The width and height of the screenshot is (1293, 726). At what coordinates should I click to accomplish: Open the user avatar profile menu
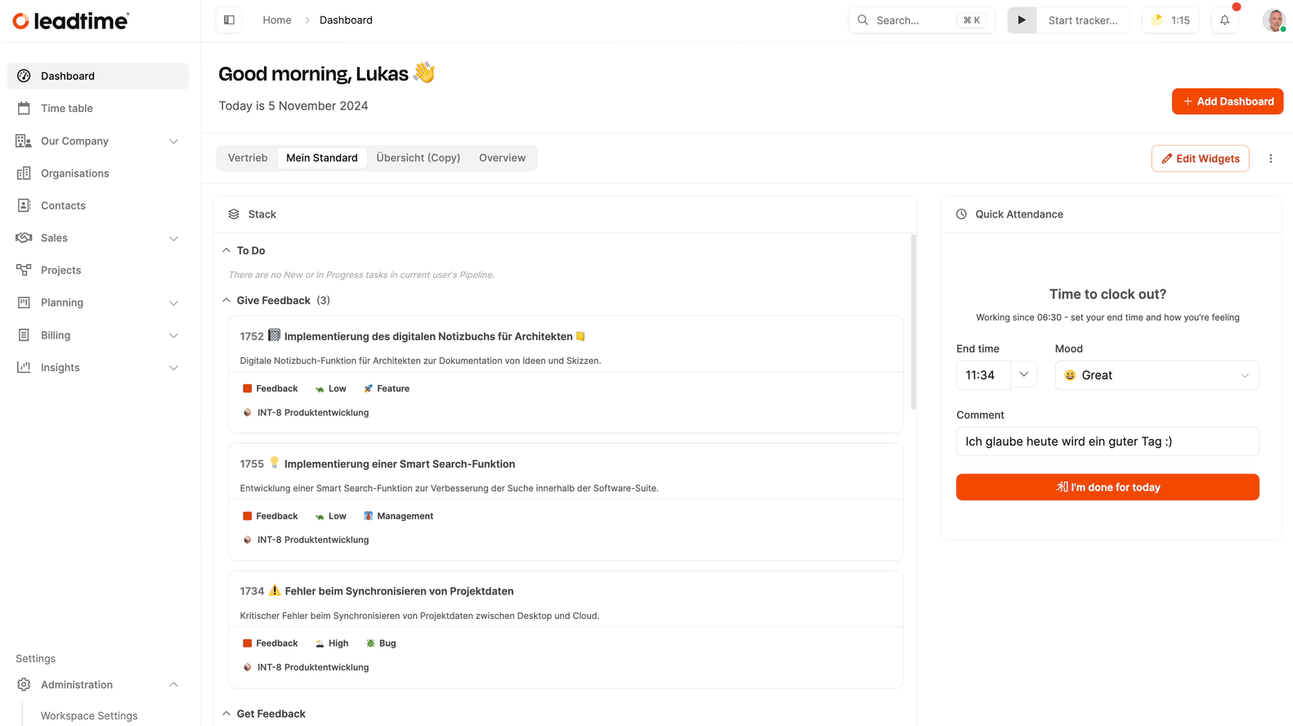click(x=1273, y=20)
